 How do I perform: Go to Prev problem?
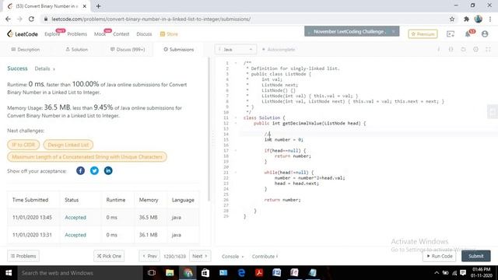(x=149, y=256)
